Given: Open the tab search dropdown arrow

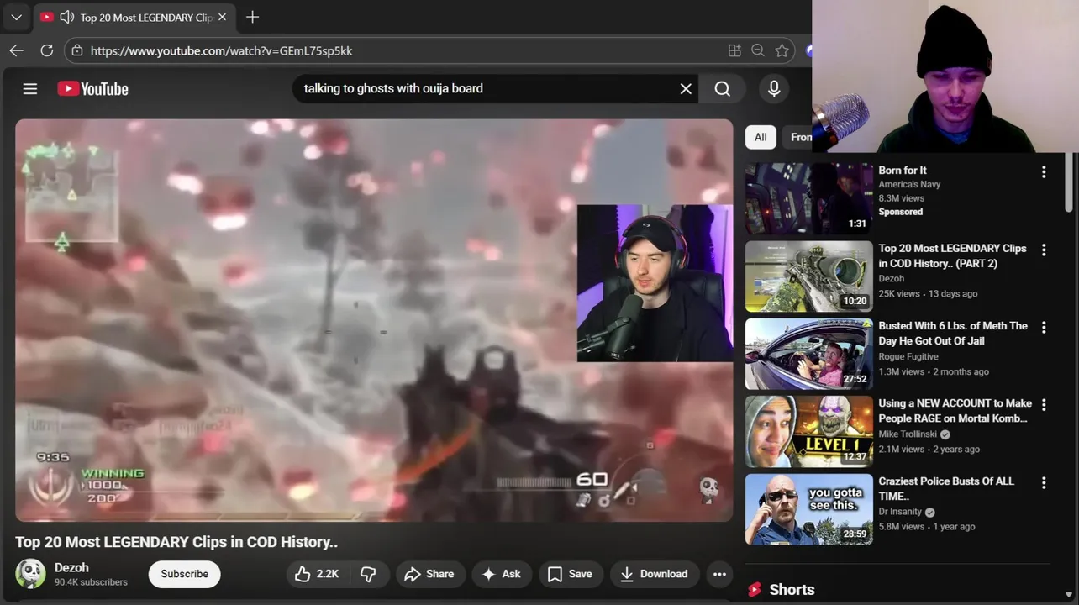Looking at the screenshot, I should click(16, 17).
